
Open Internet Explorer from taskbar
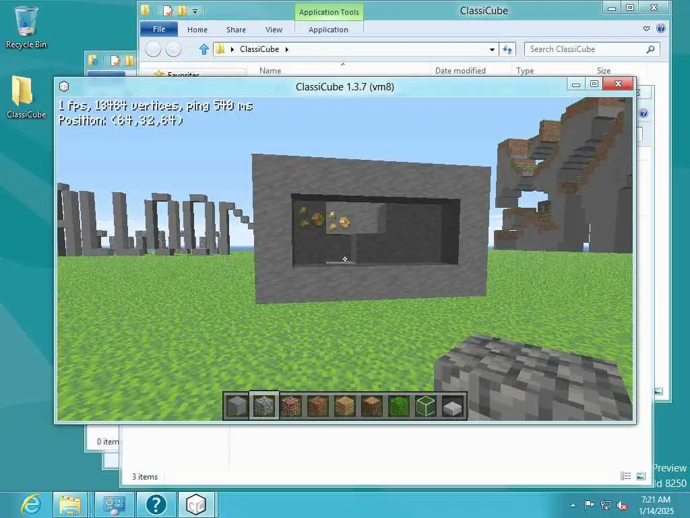31,505
